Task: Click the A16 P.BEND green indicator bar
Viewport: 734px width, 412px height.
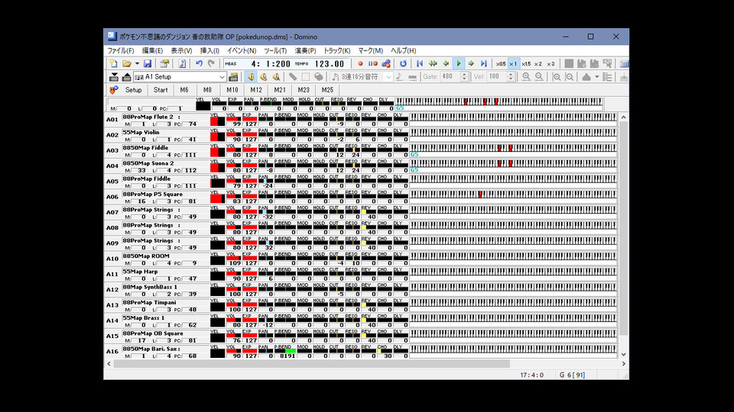Action: point(291,350)
